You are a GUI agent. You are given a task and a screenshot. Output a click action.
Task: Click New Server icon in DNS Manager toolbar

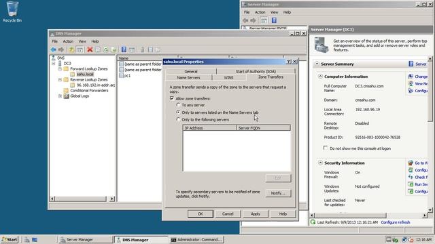(142, 49)
